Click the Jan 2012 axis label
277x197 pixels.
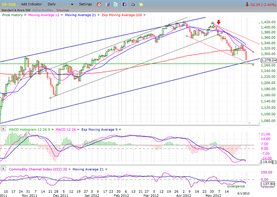click(x=92, y=195)
